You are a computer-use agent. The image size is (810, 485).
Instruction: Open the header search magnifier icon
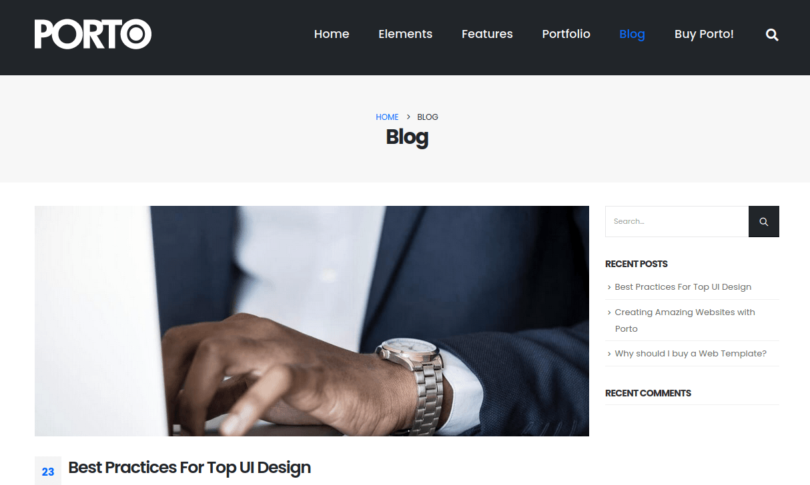(x=772, y=35)
